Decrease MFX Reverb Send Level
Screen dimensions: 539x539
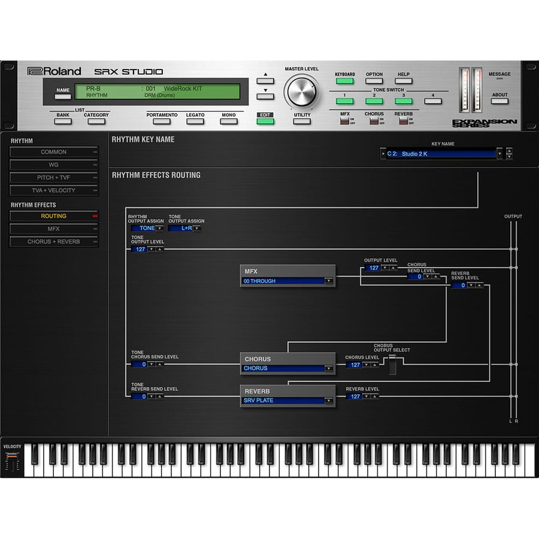[471, 285]
